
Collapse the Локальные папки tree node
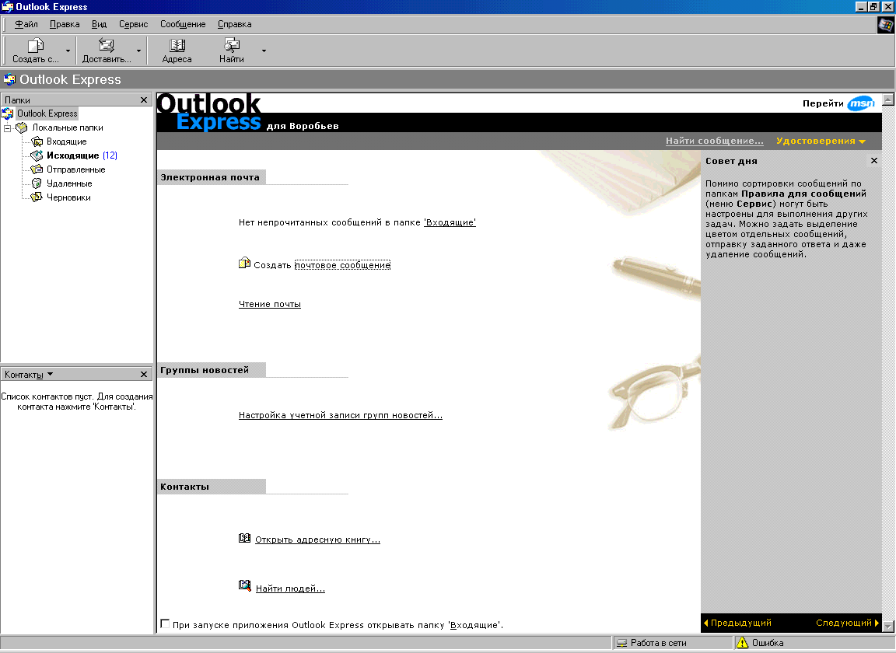(x=8, y=128)
